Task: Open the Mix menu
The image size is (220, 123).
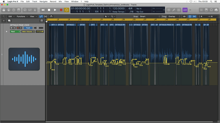Action: click(x=60, y=1)
